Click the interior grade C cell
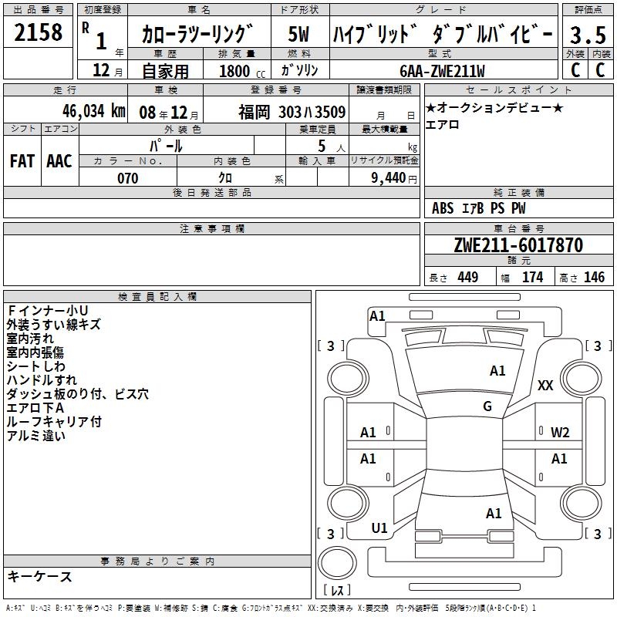The image size is (617, 617). pos(601,70)
